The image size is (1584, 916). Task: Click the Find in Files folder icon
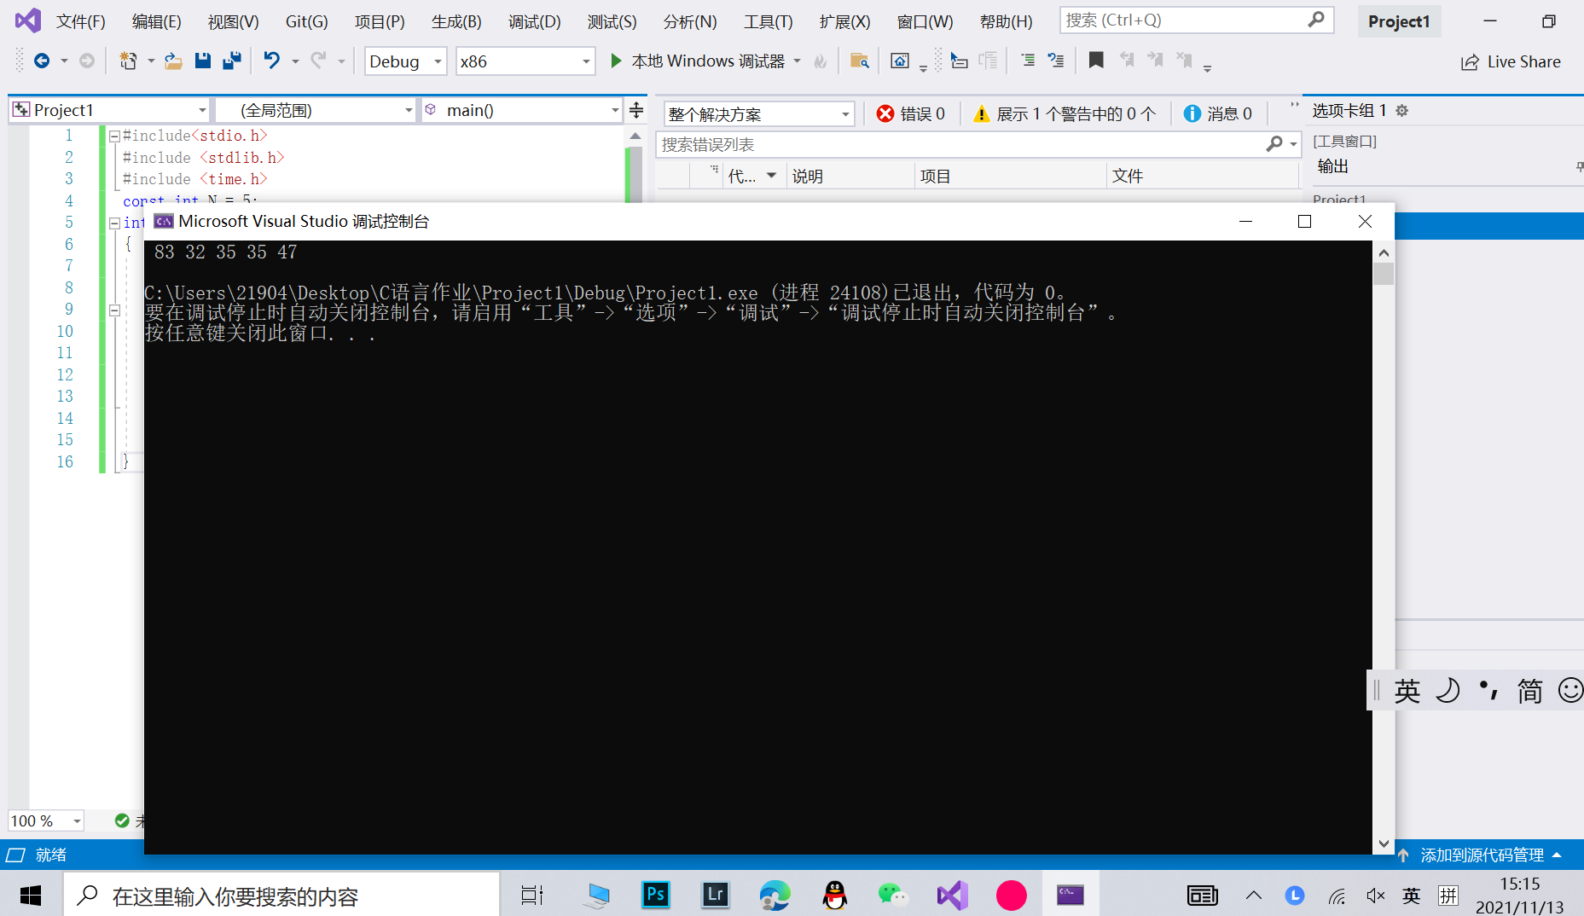859,61
